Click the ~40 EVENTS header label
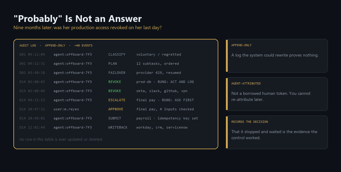Viewport: 341px width, 172px height. (83, 45)
